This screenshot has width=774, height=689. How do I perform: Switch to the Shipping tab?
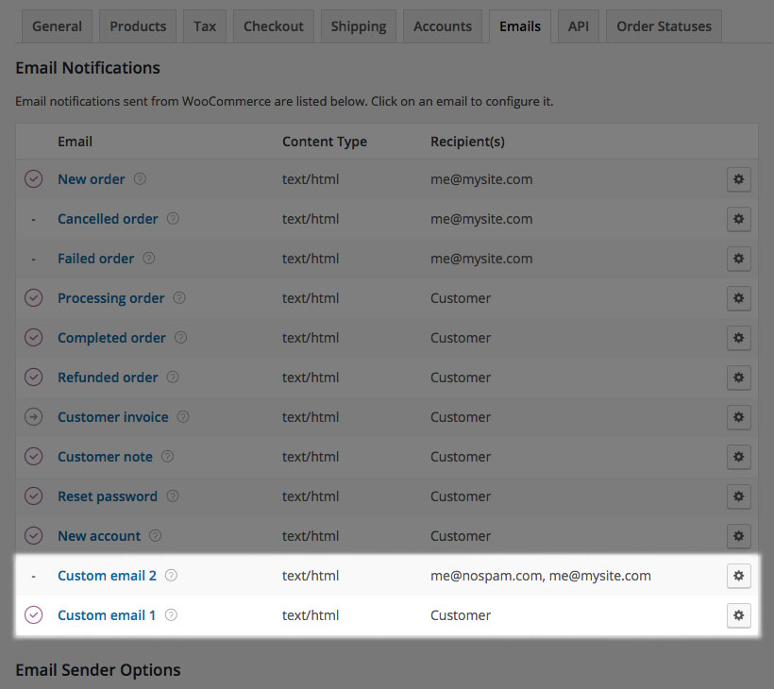tap(358, 25)
